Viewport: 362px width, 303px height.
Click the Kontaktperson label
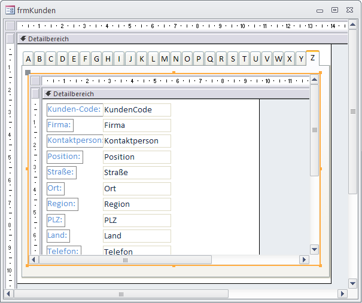click(x=75, y=140)
